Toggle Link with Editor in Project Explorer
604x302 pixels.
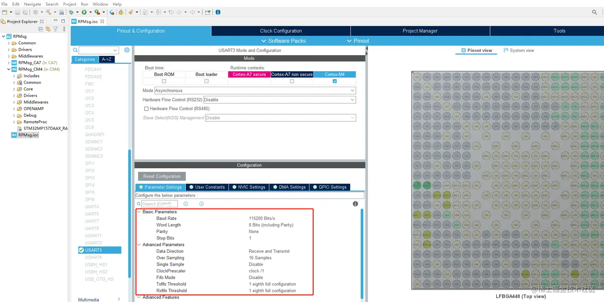click(x=48, y=29)
